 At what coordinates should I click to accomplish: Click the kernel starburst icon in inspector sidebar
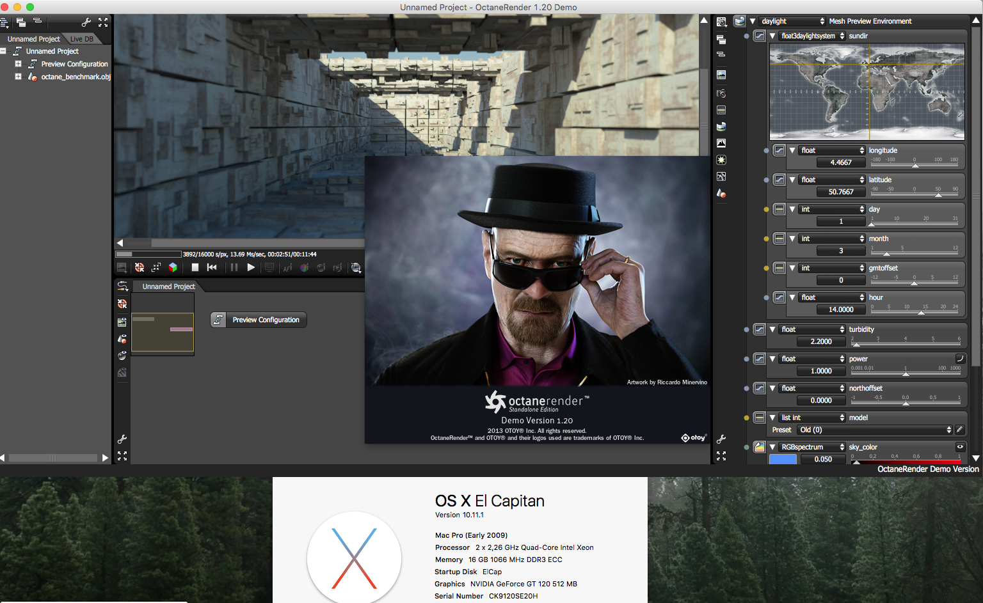(721, 160)
